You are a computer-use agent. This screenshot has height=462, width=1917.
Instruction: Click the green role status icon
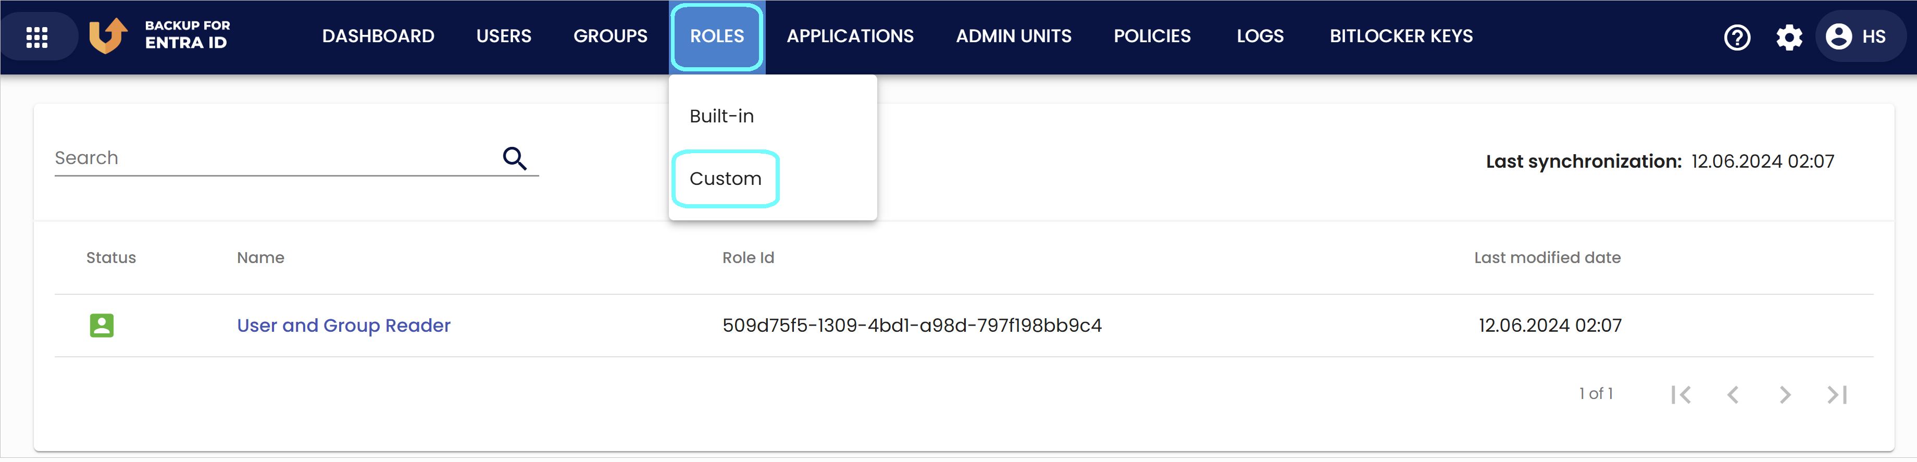[x=102, y=325]
